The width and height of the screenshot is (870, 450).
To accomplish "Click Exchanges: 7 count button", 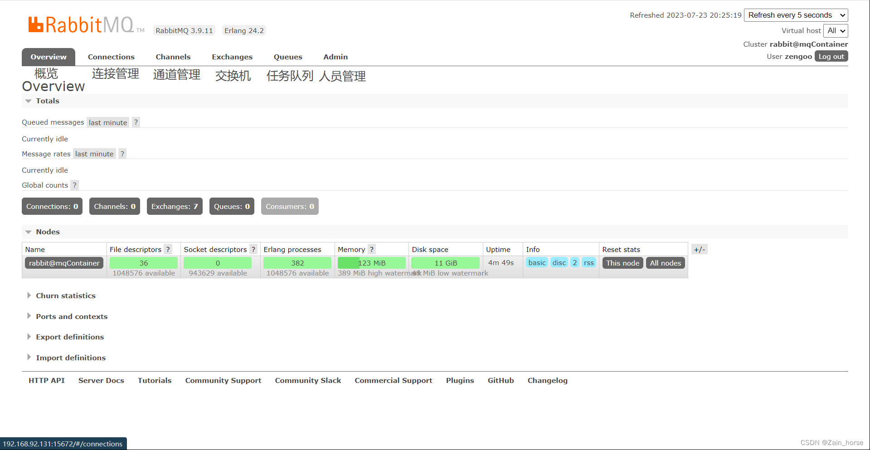I will pos(175,206).
